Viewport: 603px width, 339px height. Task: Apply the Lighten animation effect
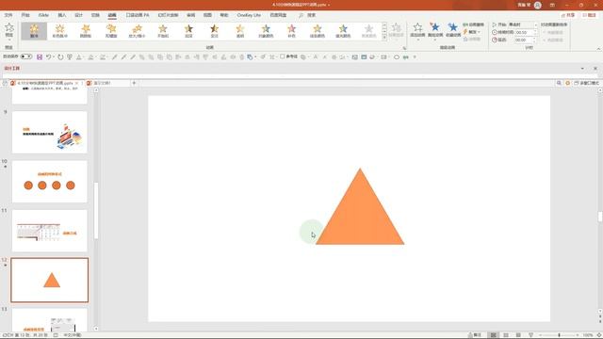[x=214, y=31]
